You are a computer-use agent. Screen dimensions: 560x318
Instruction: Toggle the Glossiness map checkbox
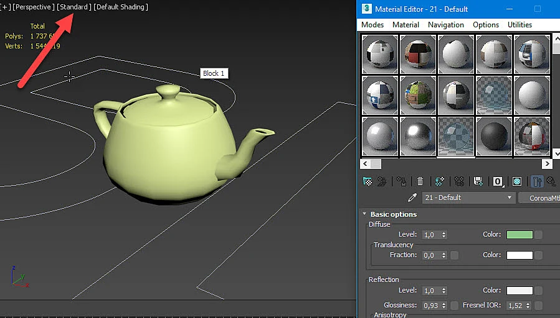[454, 306]
